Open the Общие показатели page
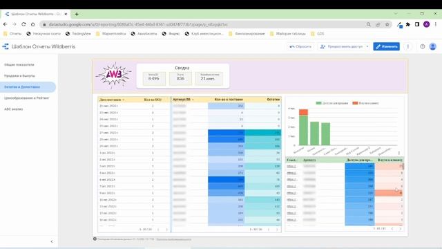Viewport: 442px width, 249px height. [x=19, y=64]
